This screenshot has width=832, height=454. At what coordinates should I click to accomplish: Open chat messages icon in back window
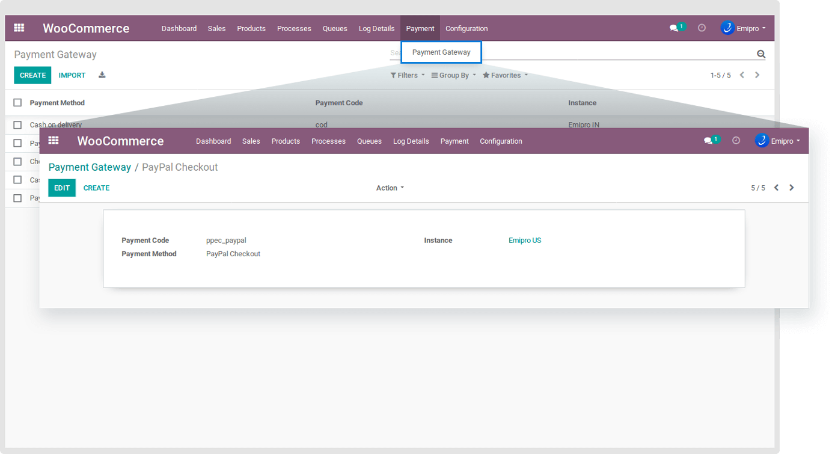(x=674, y=28)
